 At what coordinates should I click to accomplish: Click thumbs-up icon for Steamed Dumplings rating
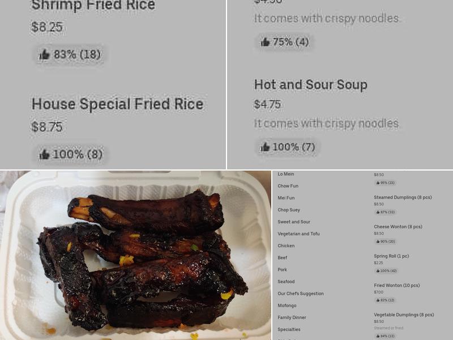point(378,212)
